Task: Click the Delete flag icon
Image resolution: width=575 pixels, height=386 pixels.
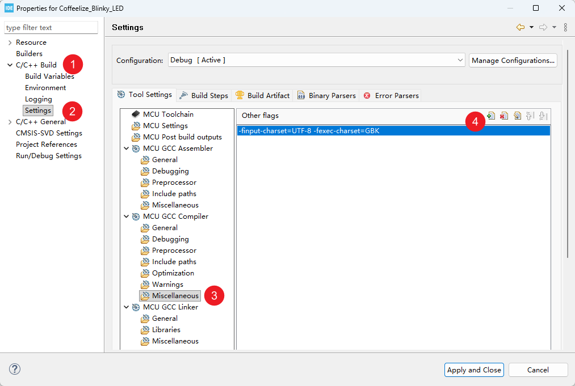Action: pyautogui.click(x=503, y=116)
